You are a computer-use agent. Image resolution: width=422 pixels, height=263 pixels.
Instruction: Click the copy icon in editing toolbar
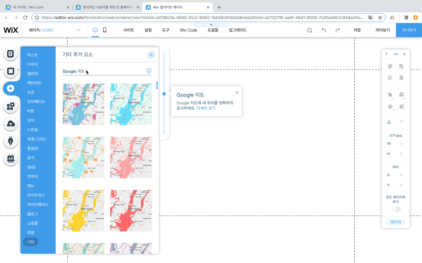[390, 66]
